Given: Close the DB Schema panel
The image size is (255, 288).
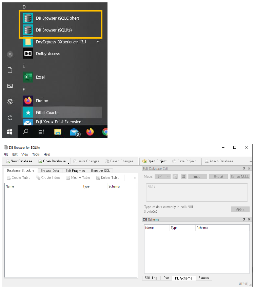Looking at the screenshot, I should pyautogui.click(x=249, y=219).
